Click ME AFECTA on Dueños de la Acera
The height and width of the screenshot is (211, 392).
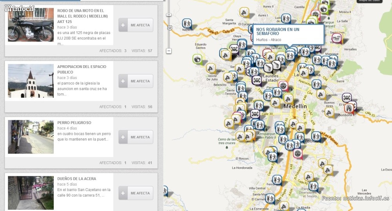(x=136, y=193)
